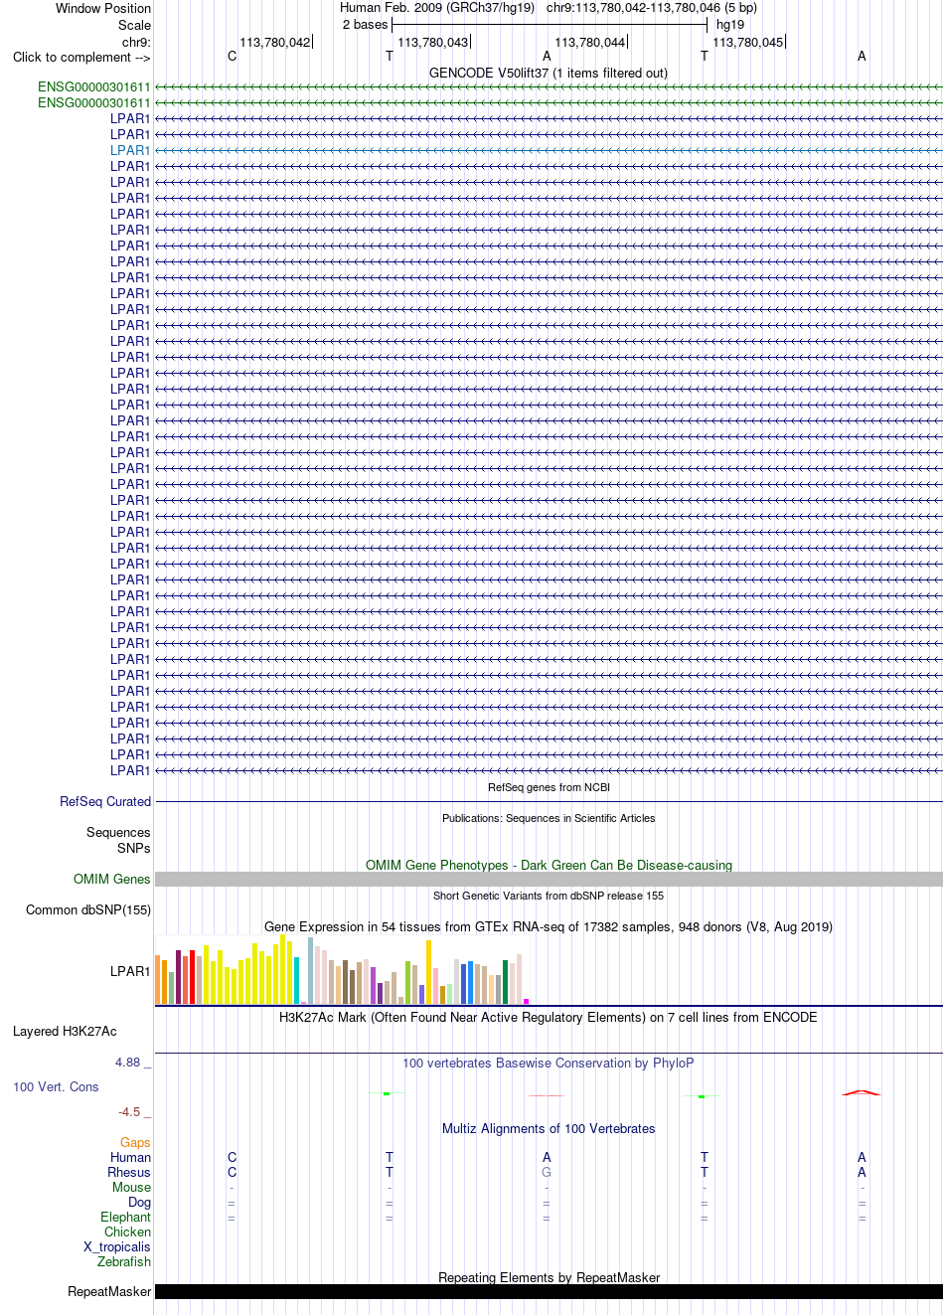Click the Mouse species label
The height and width of the screenshot is (1315, 944).
[x=132, y=1188]
